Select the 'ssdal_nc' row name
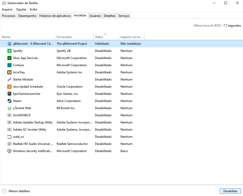This screenshot has height=196, width=243. coord(19,137)
